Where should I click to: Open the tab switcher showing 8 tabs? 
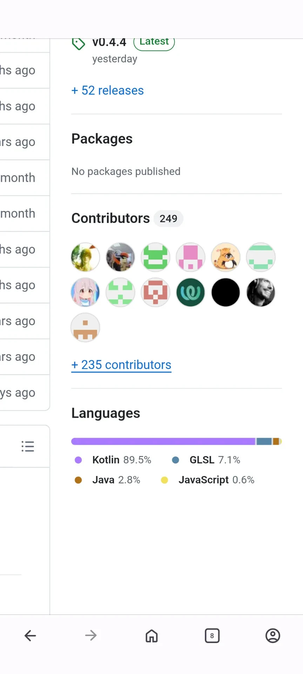tap(212, 635)
